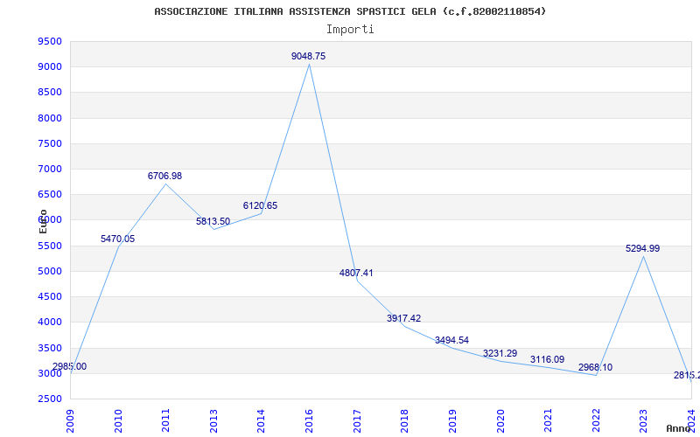Select the 2985.00 data label
The height and width of the screenshot is (437, 700).
(x=70, y=366)
